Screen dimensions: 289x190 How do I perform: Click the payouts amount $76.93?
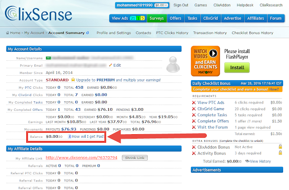coord(69,129)
